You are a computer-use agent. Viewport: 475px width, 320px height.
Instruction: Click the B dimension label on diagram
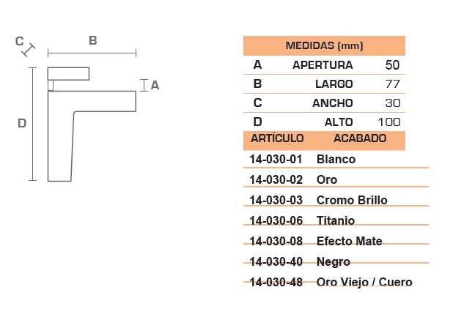92,40
